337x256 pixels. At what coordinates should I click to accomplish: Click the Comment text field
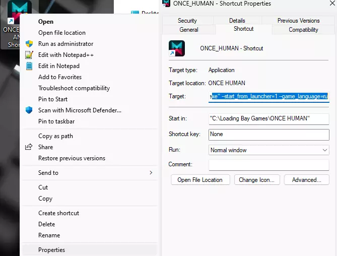[268, 165]
